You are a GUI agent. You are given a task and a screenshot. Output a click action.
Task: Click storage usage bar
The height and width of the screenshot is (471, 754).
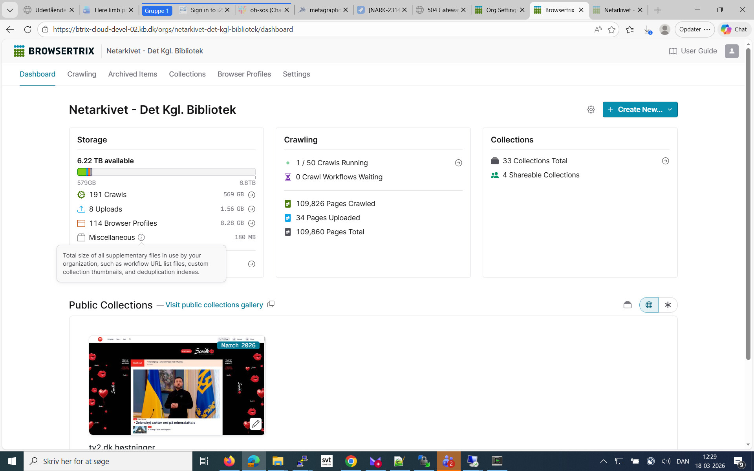click(166, 172)
